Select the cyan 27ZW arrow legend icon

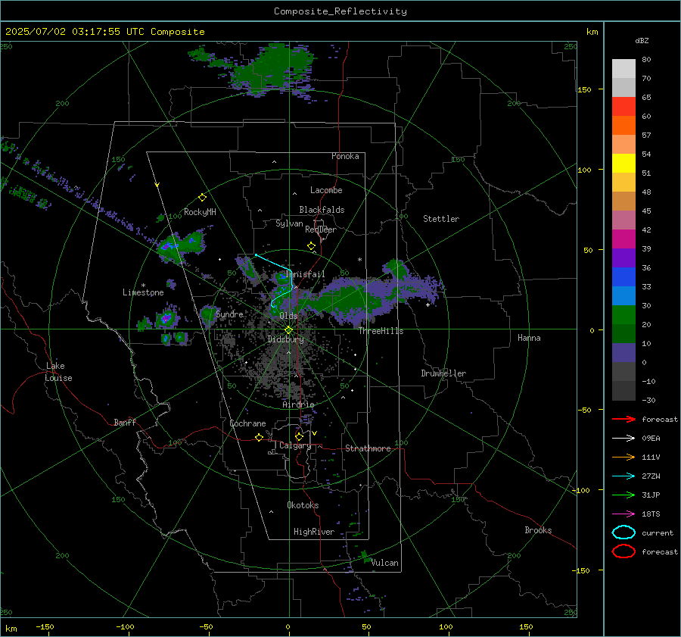point(623,476)
